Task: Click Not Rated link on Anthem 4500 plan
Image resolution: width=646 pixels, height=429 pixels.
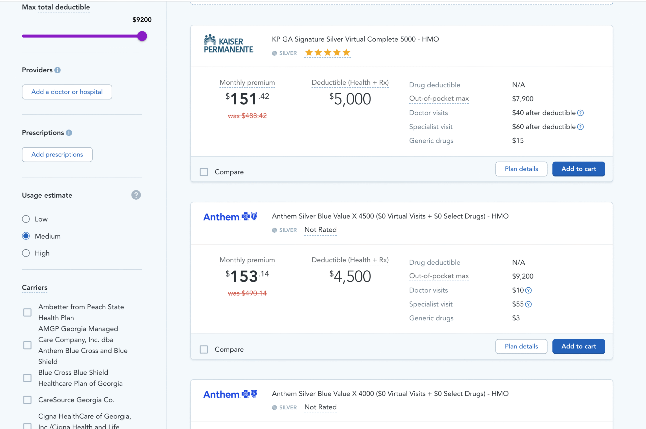Action: tap(320, 230)
